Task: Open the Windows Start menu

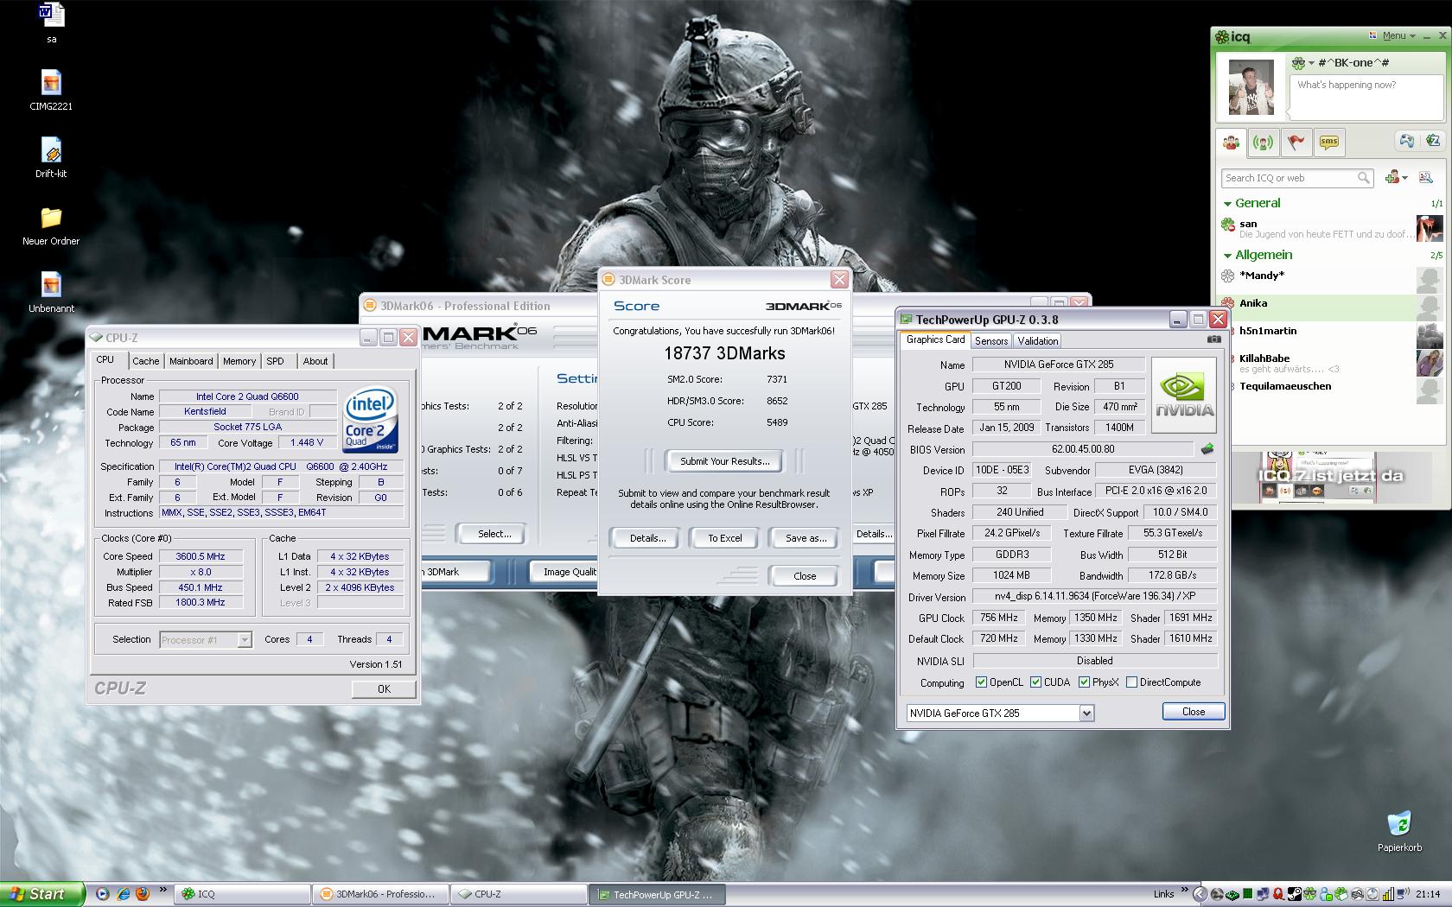Action: tap(42, 894)
